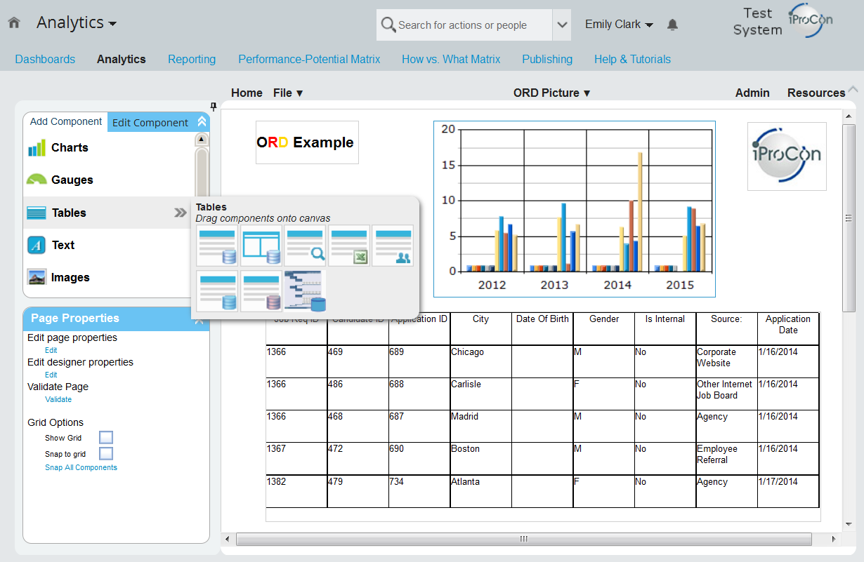Select the Excel table component icon
This screenshot has height=562, width=864.
coord(349,246)
